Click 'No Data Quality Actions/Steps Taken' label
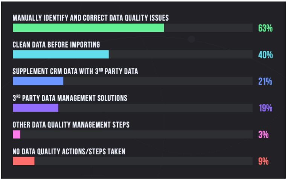This screenshot has width=288, height=182. 69,152
